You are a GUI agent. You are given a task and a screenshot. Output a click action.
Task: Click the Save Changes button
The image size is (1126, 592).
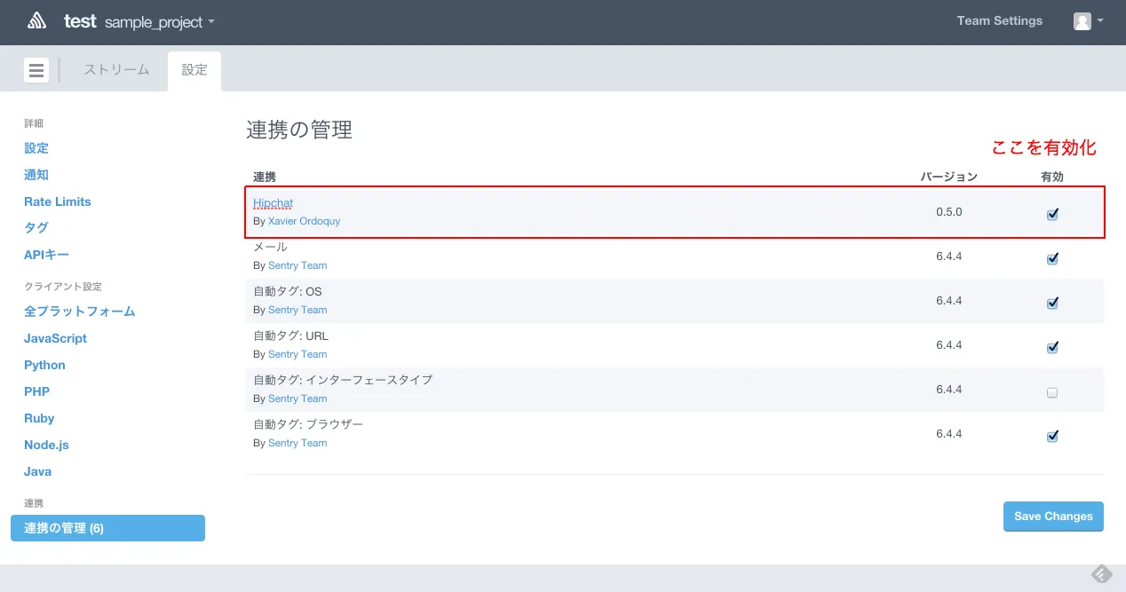[x=1053, y=516]
